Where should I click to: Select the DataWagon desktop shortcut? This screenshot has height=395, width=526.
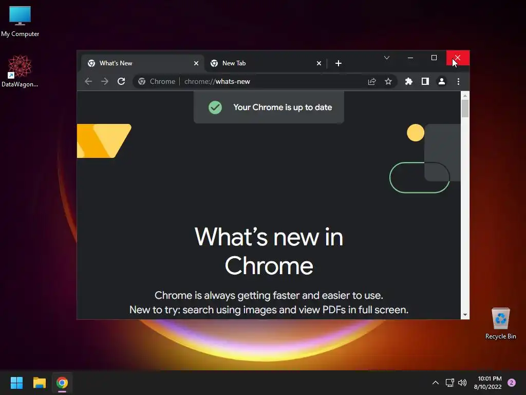20,71
